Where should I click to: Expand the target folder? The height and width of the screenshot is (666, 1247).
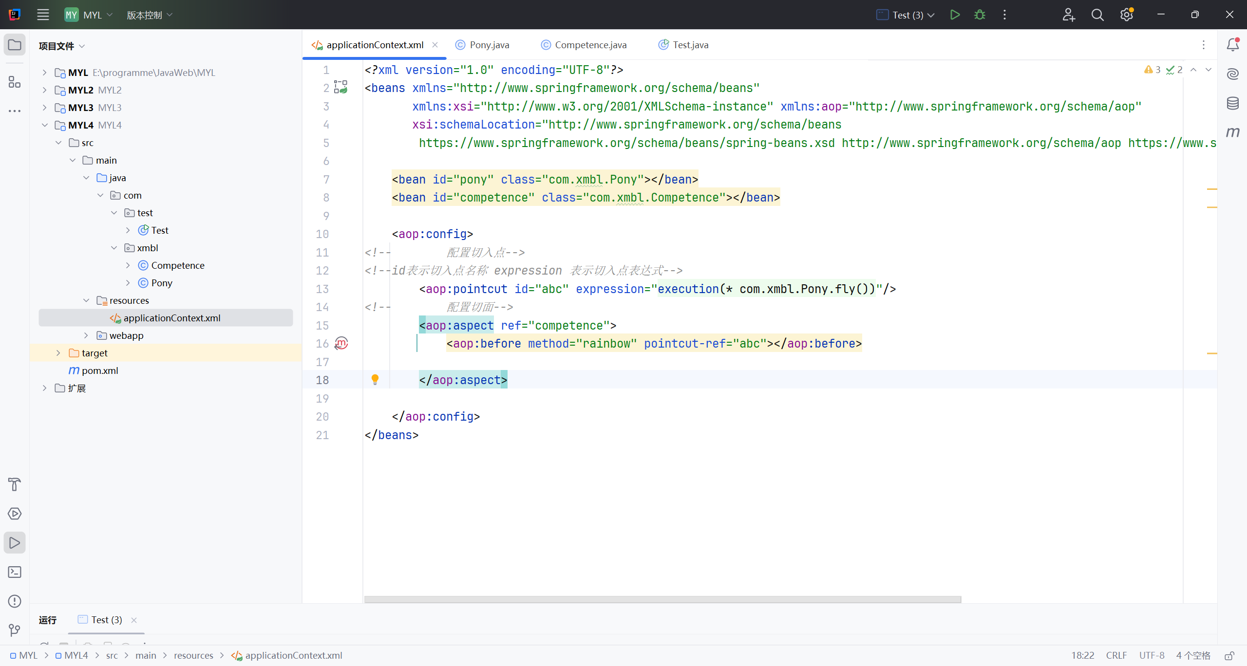[58, 353]
